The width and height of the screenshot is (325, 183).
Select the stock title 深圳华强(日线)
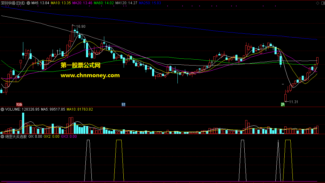(13, 3)
